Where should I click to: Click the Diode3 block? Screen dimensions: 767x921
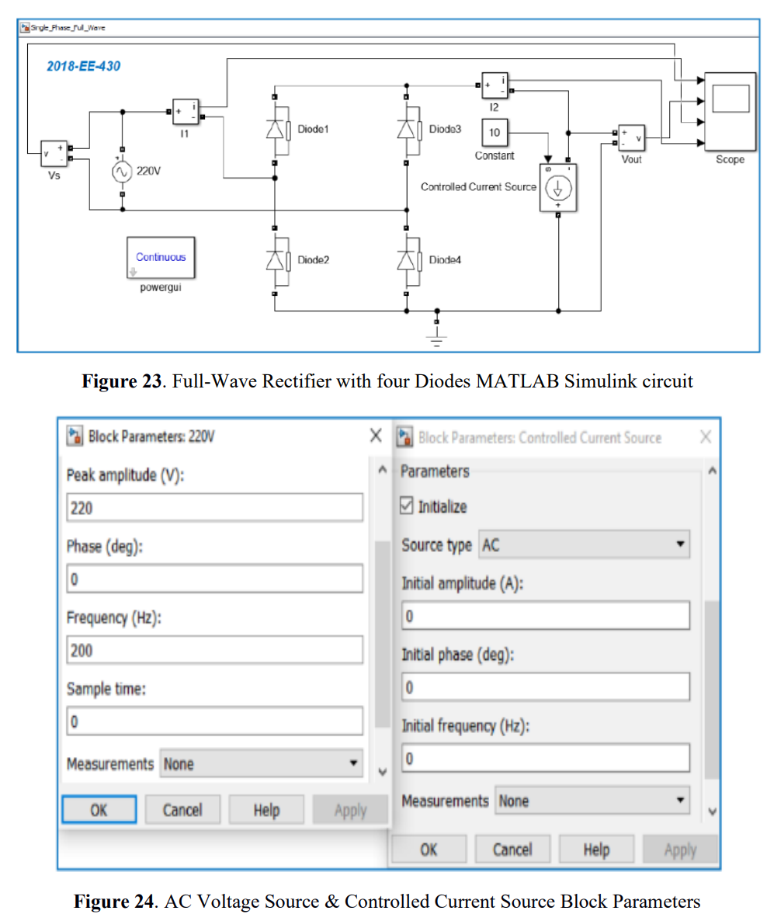pyautogui.click(x=408, y=129)
